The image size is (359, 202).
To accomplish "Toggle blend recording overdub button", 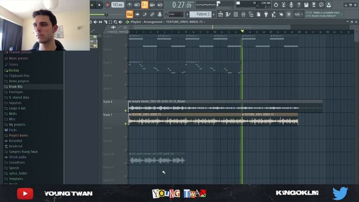I will 152,5.
